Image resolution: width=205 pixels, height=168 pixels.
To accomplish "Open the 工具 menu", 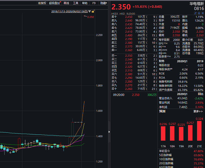I will click(75, 3).
